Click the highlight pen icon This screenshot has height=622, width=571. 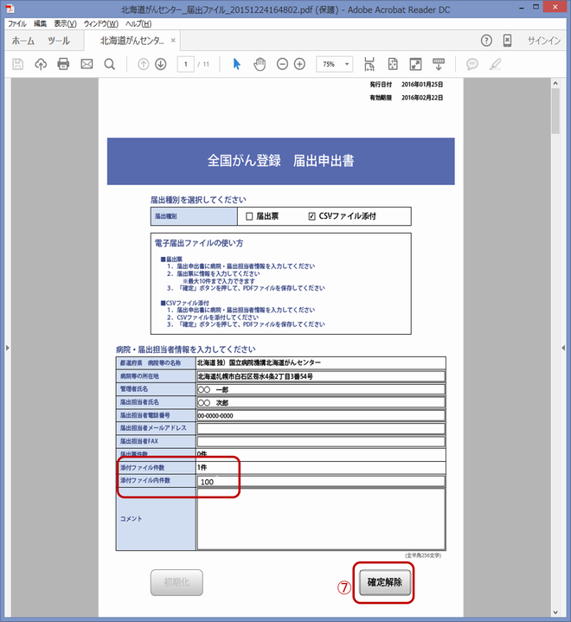pyautogui.click(x=495, y=64)
